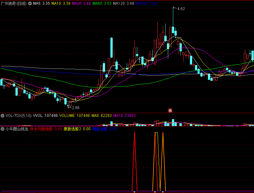Screen dimensions: 254x193
Task: Open the 小牛爬山战法 indicator dropdown arrow
Action: click(x=3, y=129)
